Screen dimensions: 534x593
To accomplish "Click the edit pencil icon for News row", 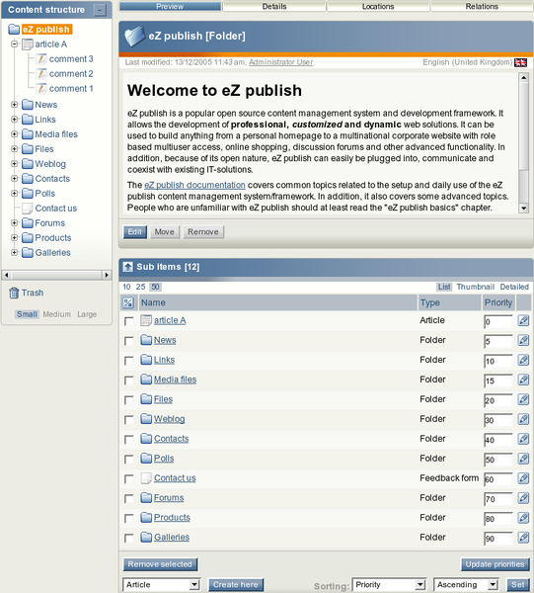I will [523, 340].
